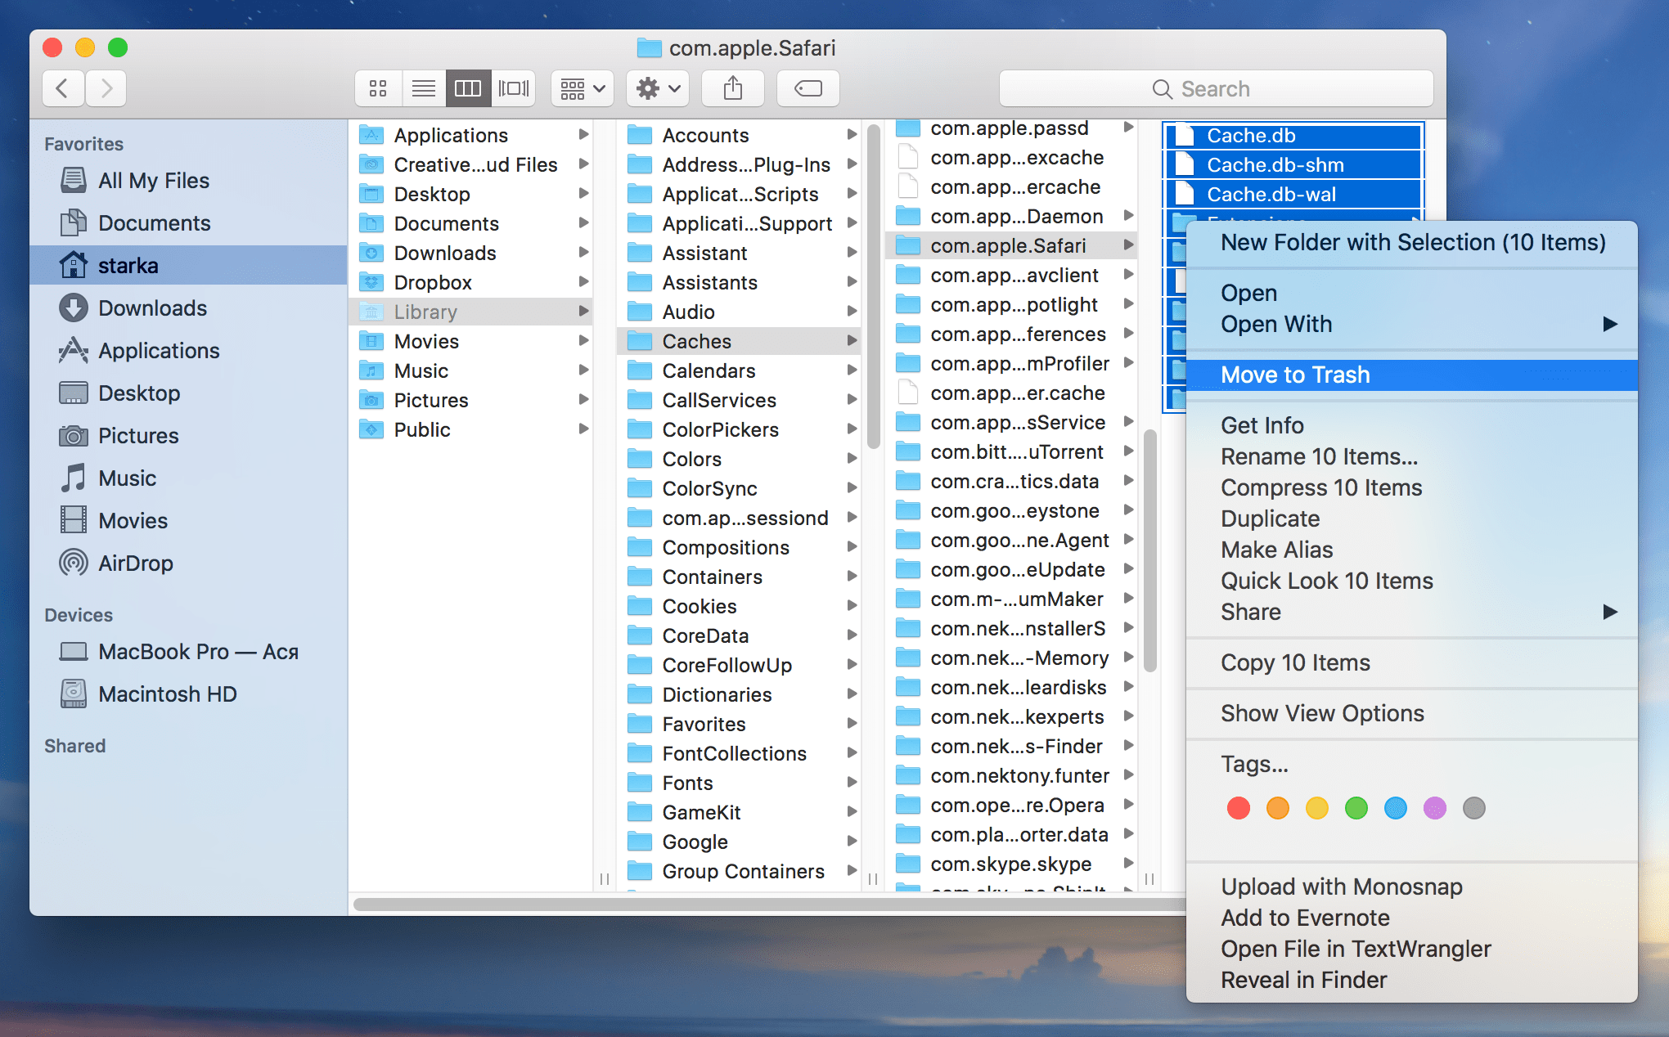Select starka home folder in sidebar
Viewport: 1669px width, 1037px height.
(189, 266)
